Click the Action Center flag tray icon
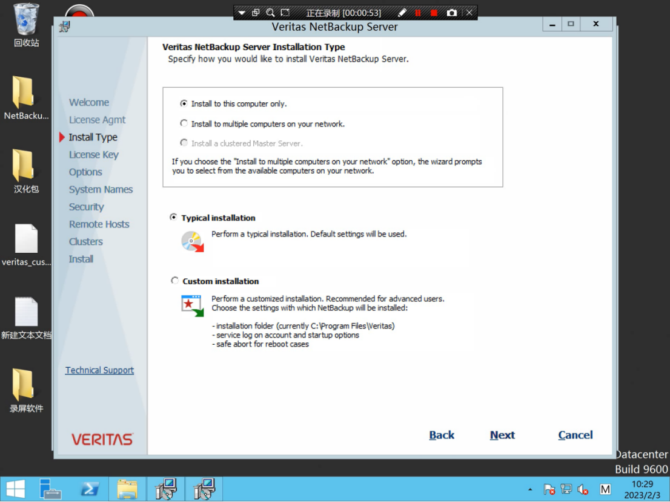Image resolution: width=670 pixels, height=502 pixels. [x=549, y=489]
